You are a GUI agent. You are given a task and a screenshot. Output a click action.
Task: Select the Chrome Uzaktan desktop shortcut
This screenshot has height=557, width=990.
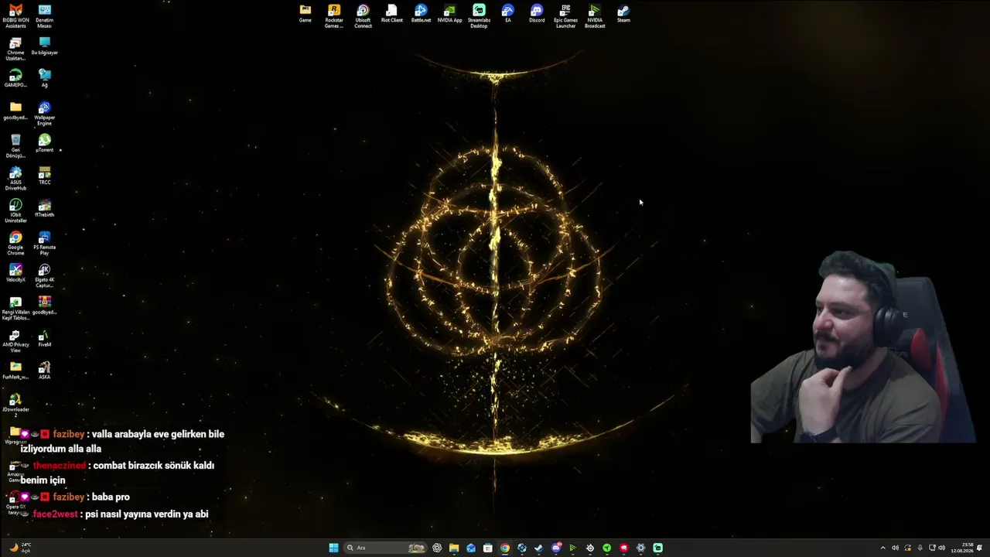pyautogui.click(x=15, y=48)
